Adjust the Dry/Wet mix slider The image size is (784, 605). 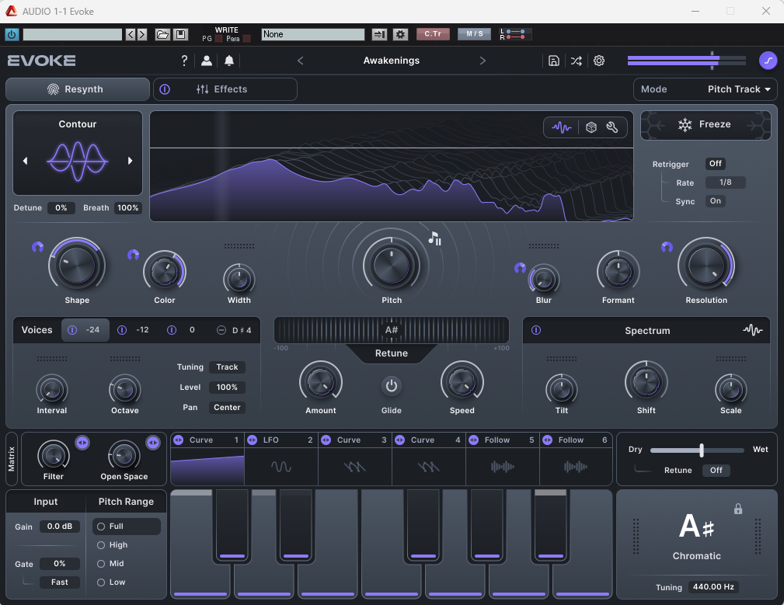click(x=701, y=450)
